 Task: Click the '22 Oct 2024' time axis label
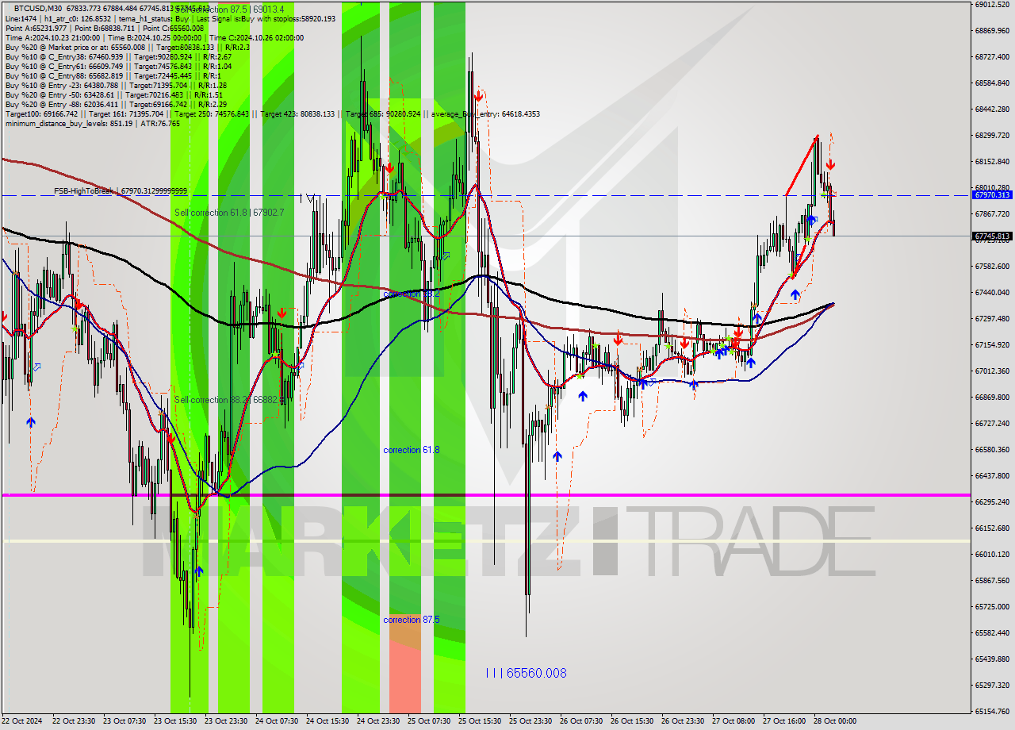[x=21, y=721]
